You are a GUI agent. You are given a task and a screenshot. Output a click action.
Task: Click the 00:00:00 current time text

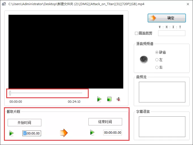click(x=16, y=102)
